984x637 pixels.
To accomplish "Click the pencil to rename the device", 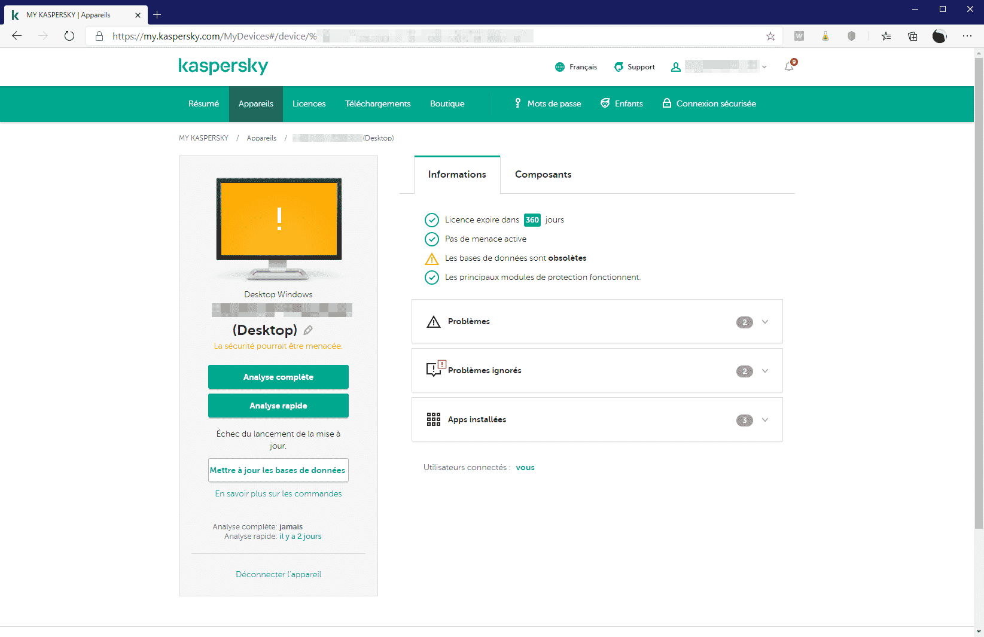I will click(x=308, y=330).
